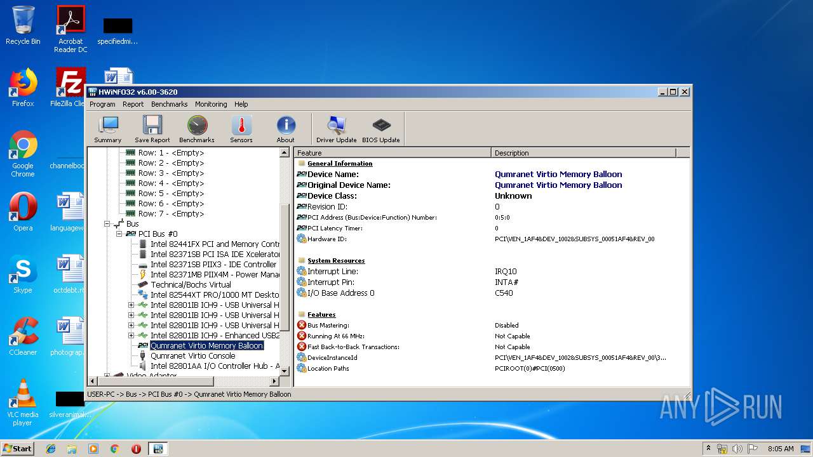Click the Hardware ID row

tap(492, 239)
